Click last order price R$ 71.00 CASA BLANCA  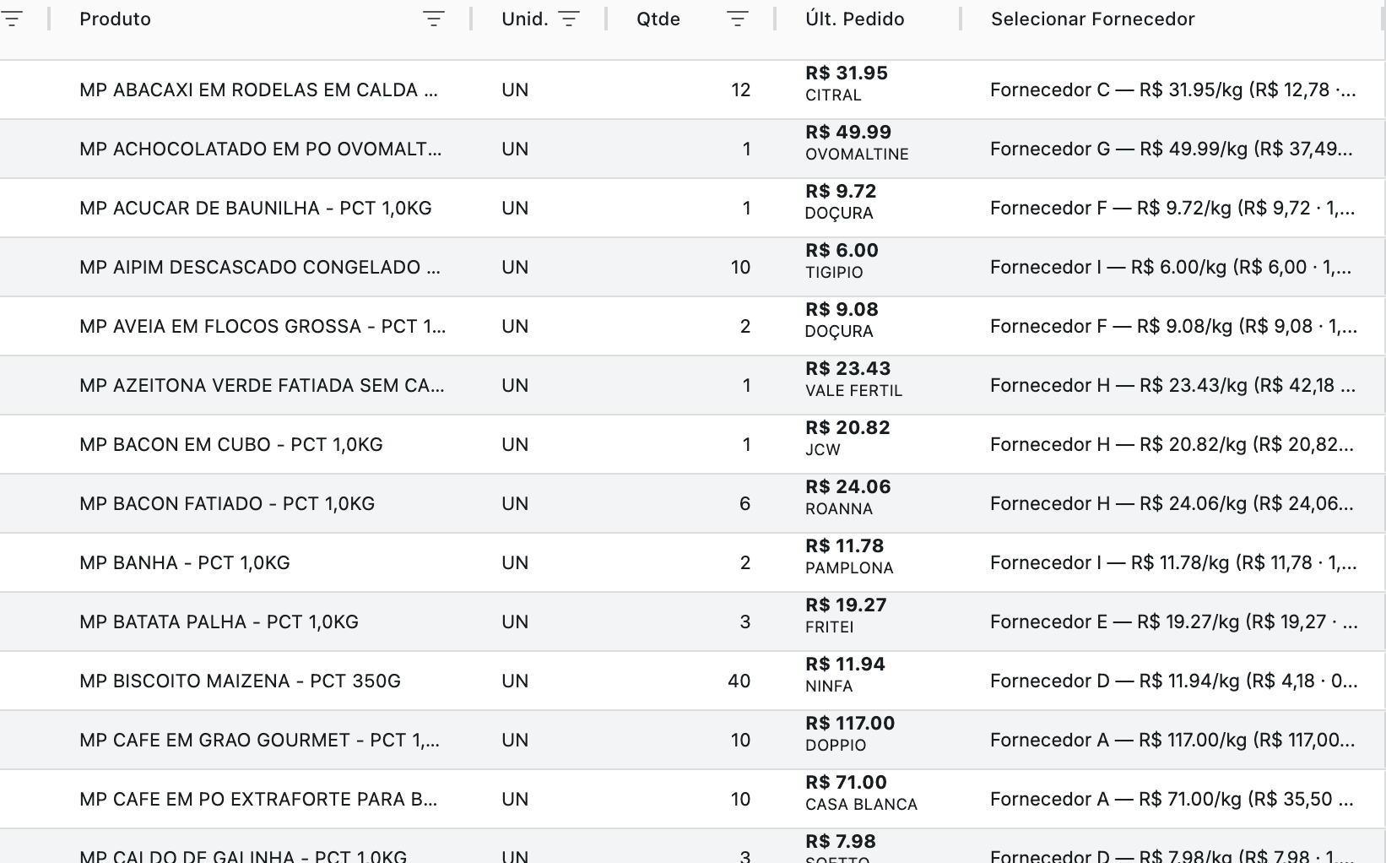pos(861,792)
